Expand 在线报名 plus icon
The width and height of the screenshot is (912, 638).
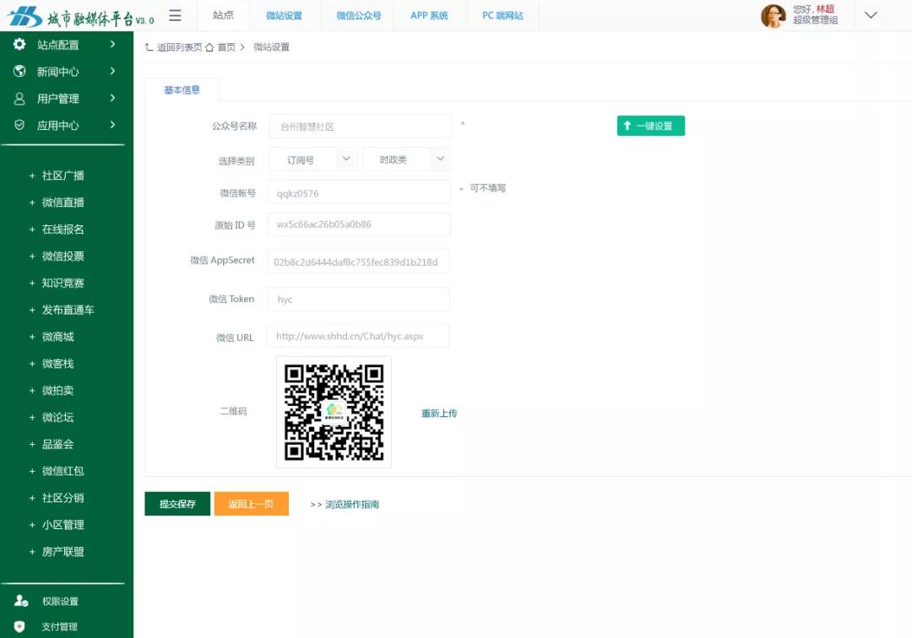point(33,230)
